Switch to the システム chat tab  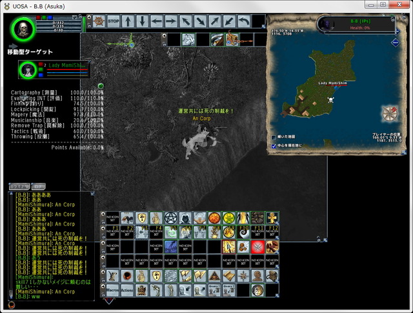pyautogui.click(x=19, y=187)
